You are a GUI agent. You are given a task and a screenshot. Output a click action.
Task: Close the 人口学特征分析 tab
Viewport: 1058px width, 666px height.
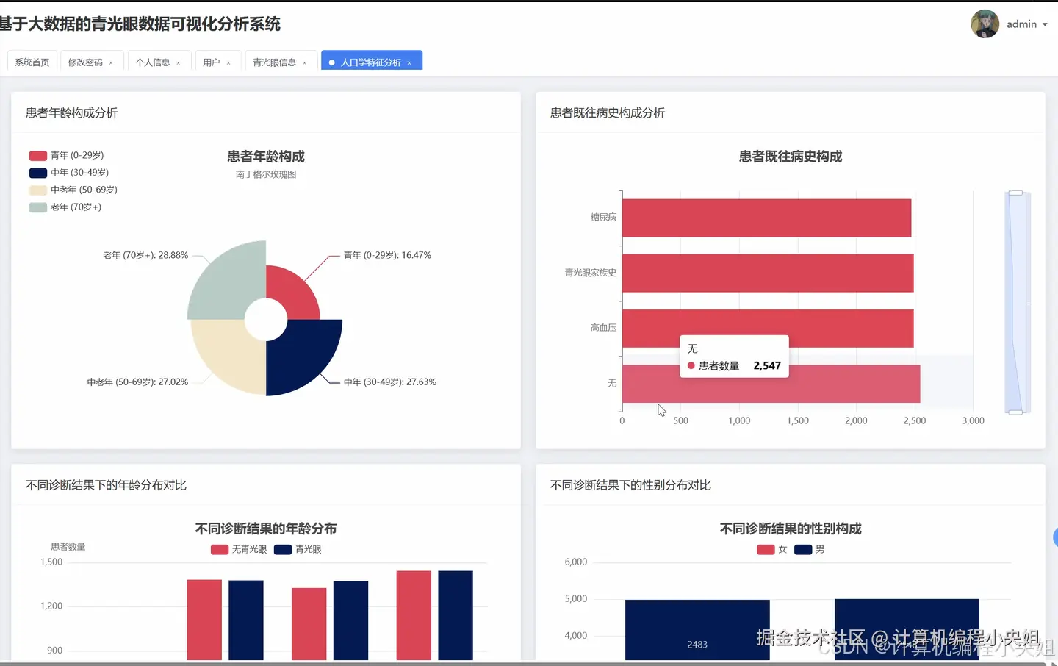(x=409, y=62)
